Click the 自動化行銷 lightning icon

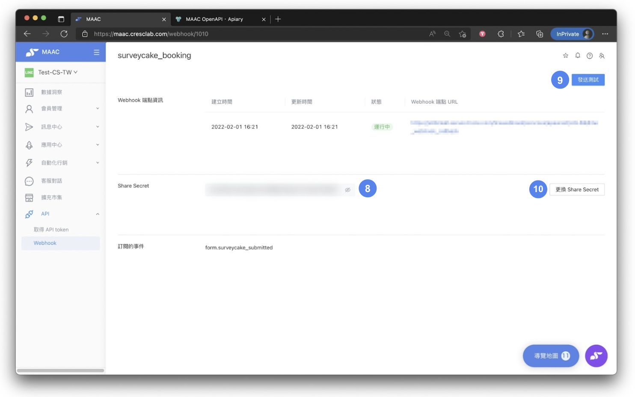[x=29, y=163]
